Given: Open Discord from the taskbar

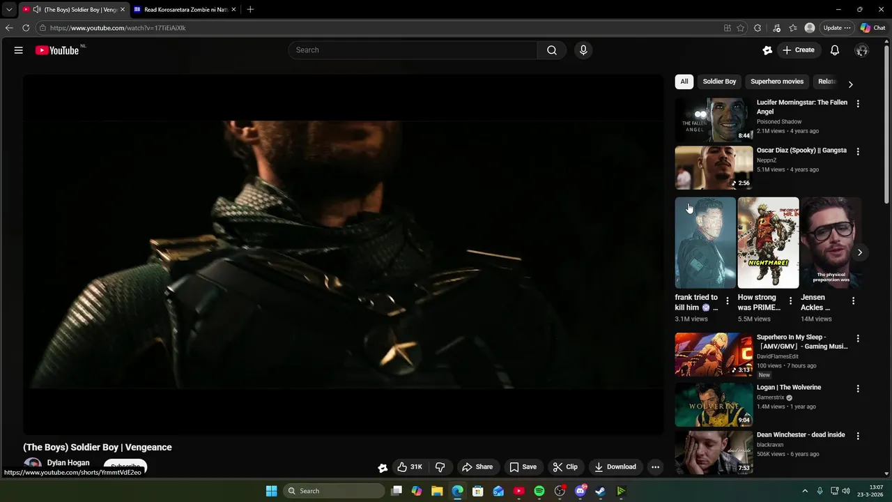Looking at the screenshot, I should tap(580, 491).
